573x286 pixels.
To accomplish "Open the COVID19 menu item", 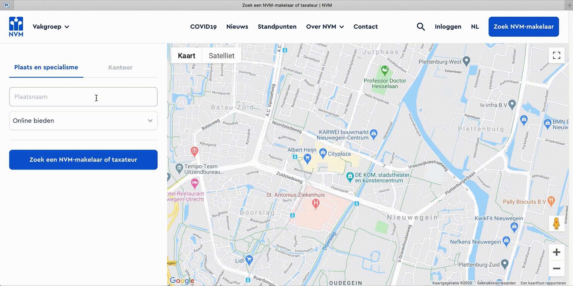I will coord(204,27).
